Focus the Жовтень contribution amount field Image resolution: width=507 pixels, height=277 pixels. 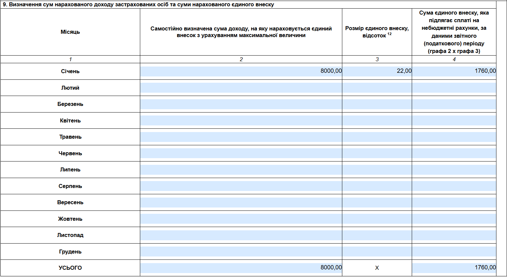(454, 219)
